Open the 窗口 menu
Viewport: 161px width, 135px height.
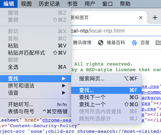pos(107,4)
